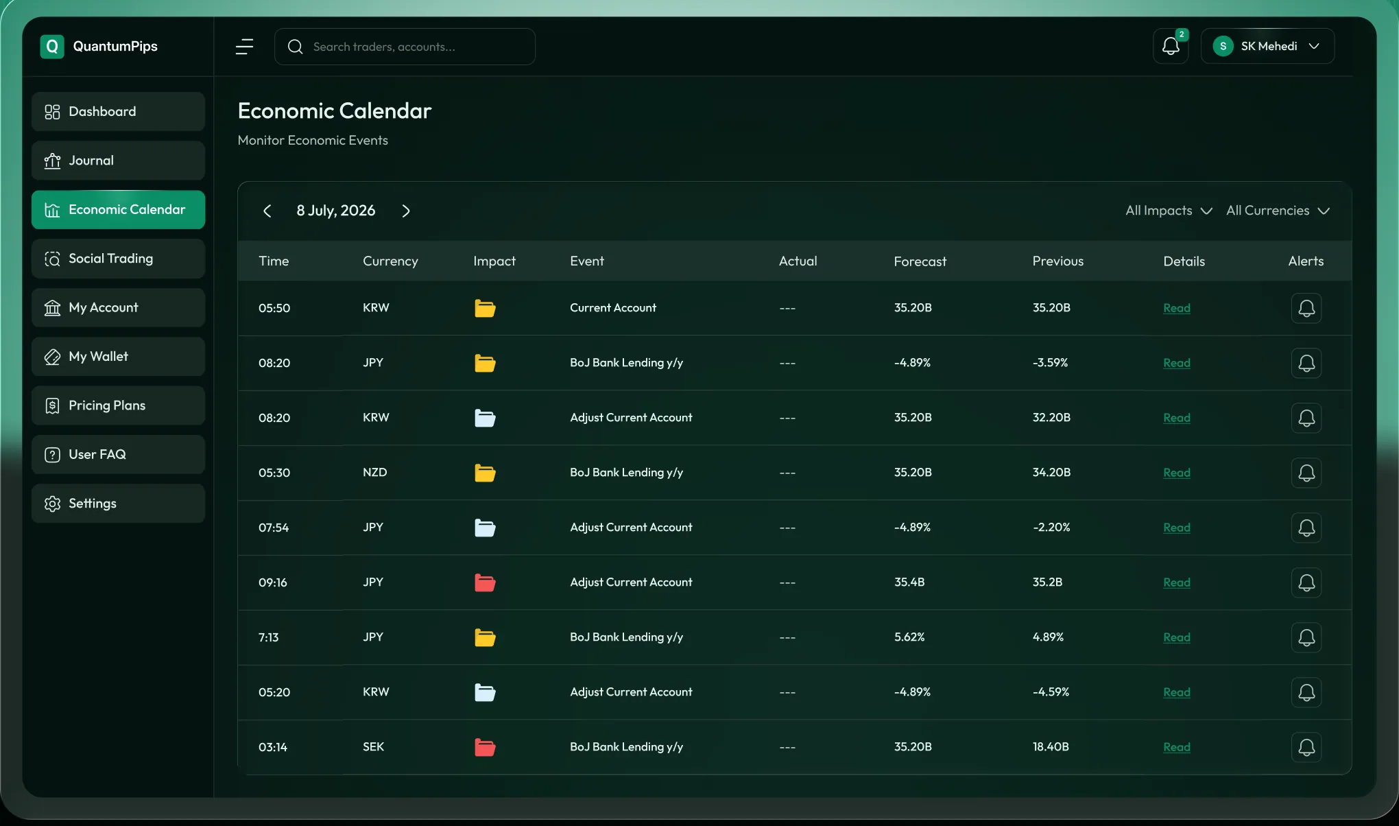1399x826 pixels.
Task: Open User FAQ in sidebar
Action: (x=118, y=454)
